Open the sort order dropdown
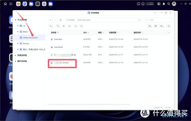The height and width of the screenshot is (121, 191). (169, 26)
